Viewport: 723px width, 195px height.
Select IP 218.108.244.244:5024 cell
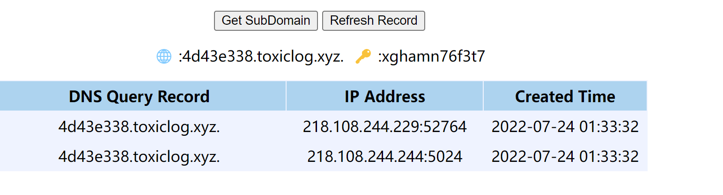pos(385,156)
